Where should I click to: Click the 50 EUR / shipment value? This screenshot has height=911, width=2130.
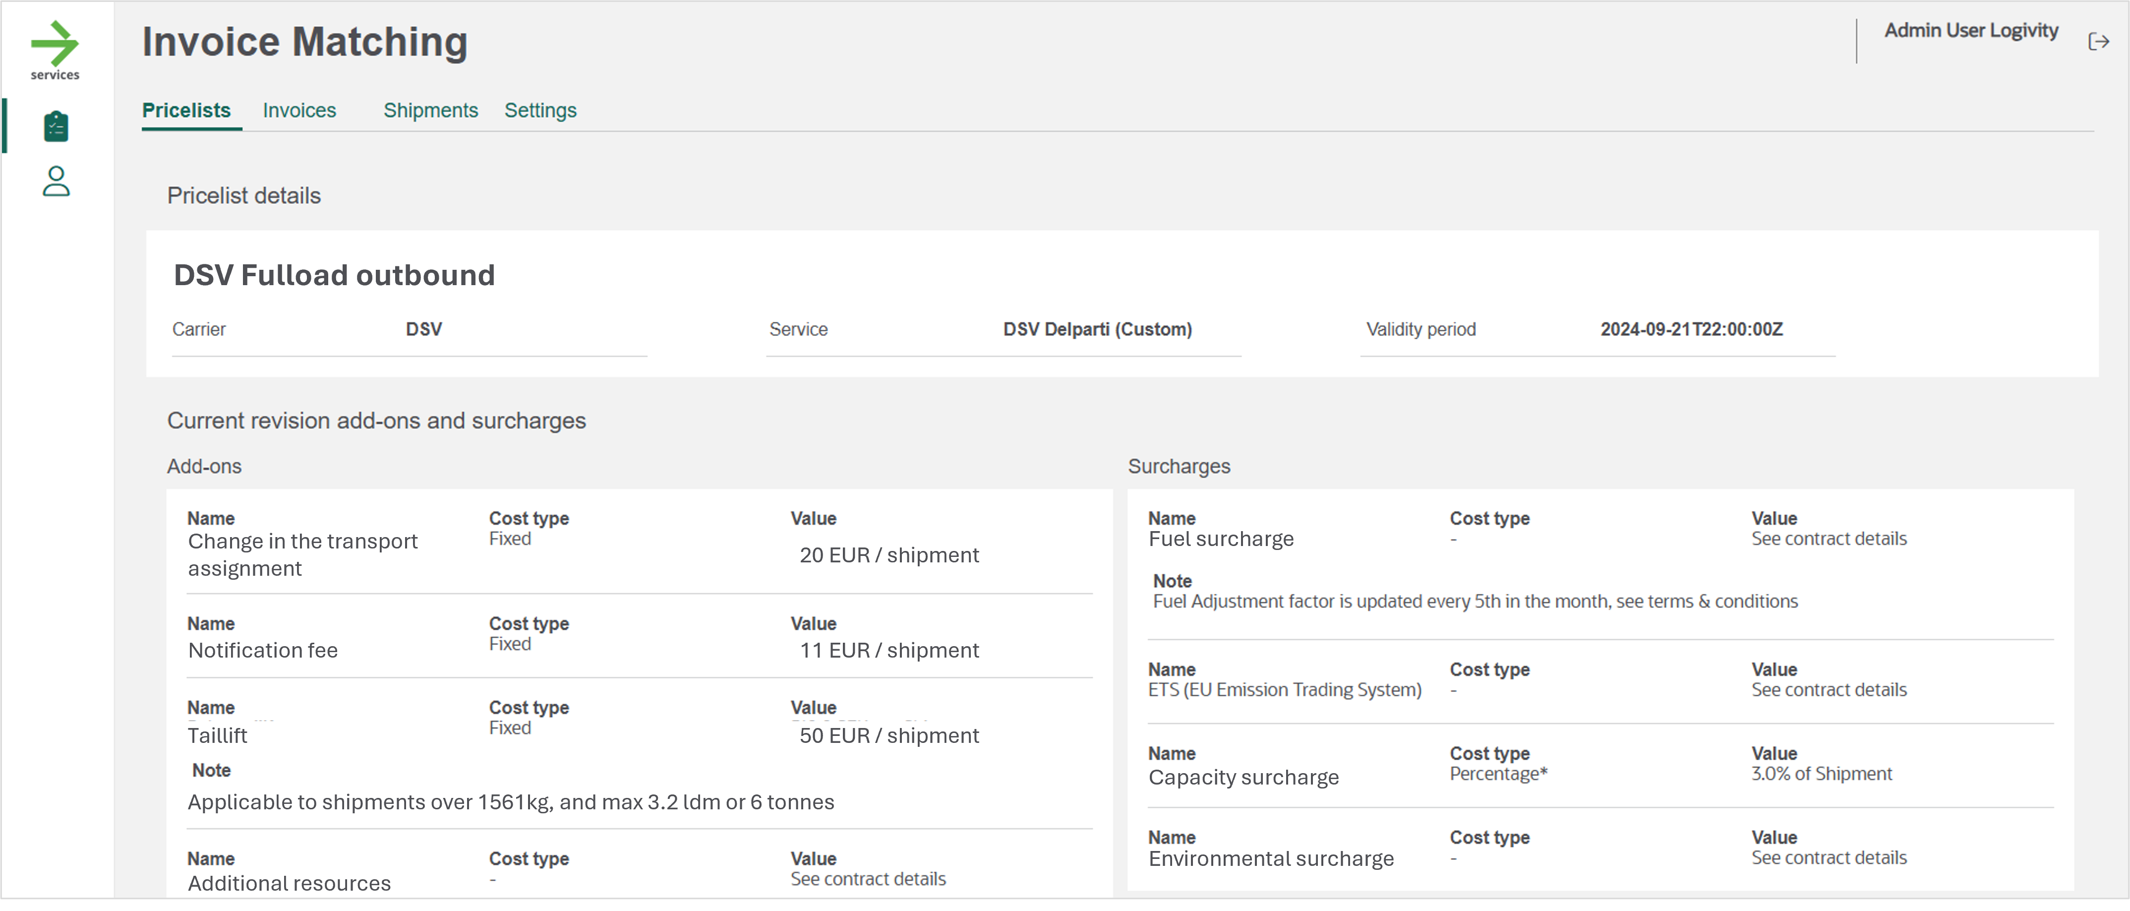pos(889,735)
